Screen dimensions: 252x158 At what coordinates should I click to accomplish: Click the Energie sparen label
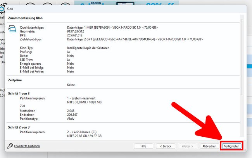[30, 64]
